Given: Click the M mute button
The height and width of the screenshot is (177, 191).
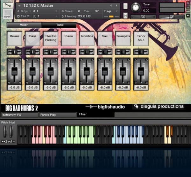Looking at the screenshot, I should [x=125, y=15].
